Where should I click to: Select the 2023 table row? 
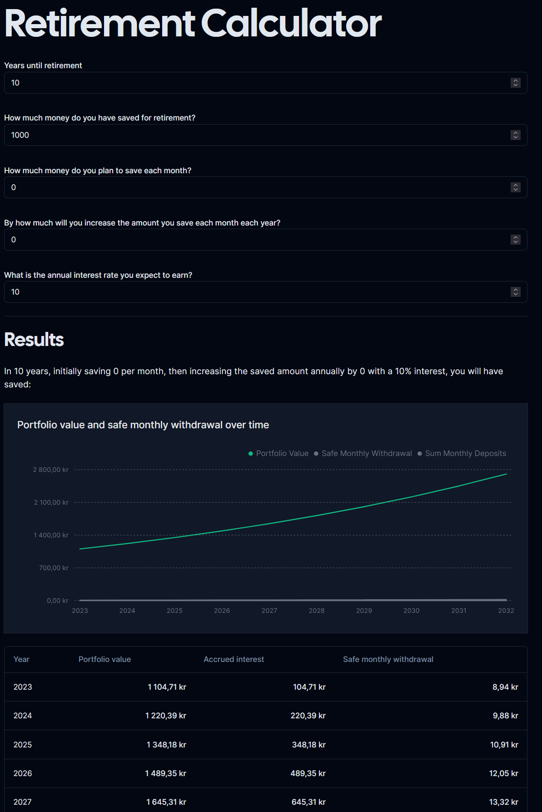[266, 687]
